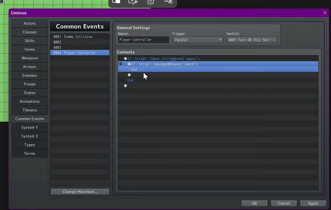Confirm changes with the OK button
Image resolution: width=331 pixels, height=210 pixels.
click(x=254, y=203)
